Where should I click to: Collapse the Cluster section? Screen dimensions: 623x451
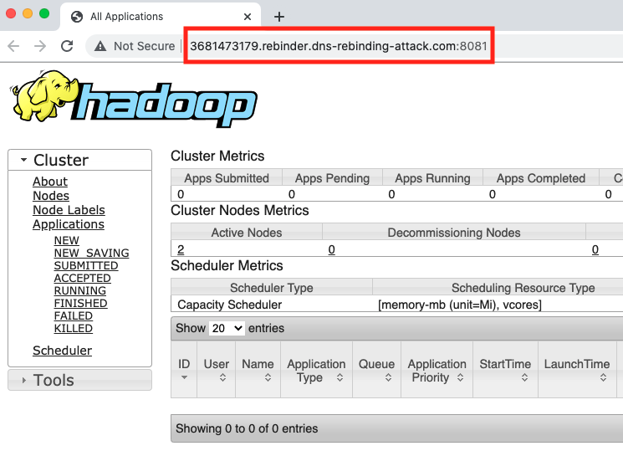point(80,160)
